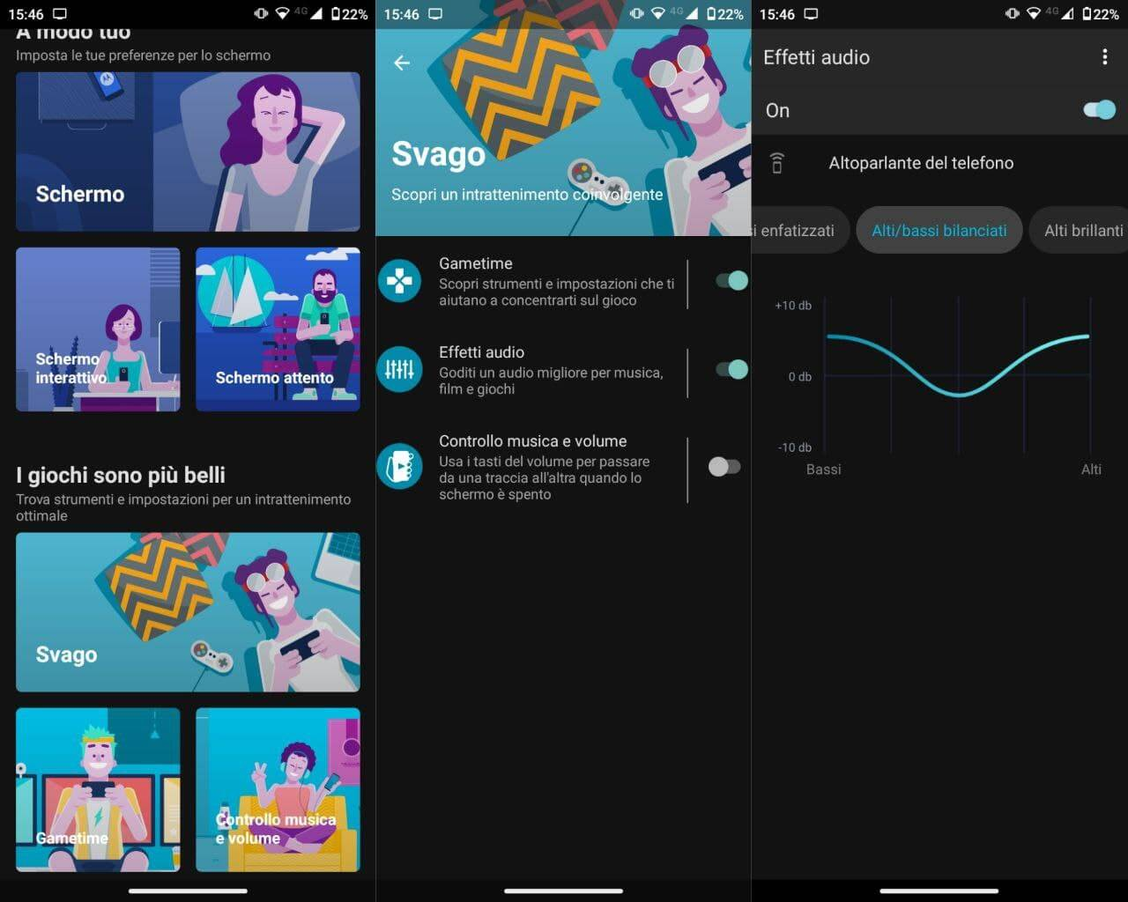Disable the Gametime toggle
1128x902 pixels.
[731, 281]
